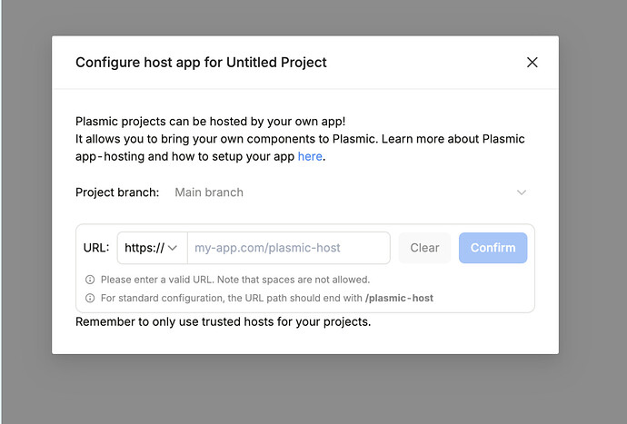Screen dimensions: 627x424
Task: Click the small chevron beside https://
Action: pyautogui.click(x=173, y=248)
